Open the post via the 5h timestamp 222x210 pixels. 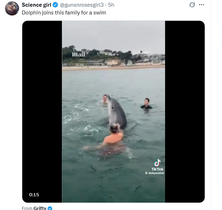point(111,5)
